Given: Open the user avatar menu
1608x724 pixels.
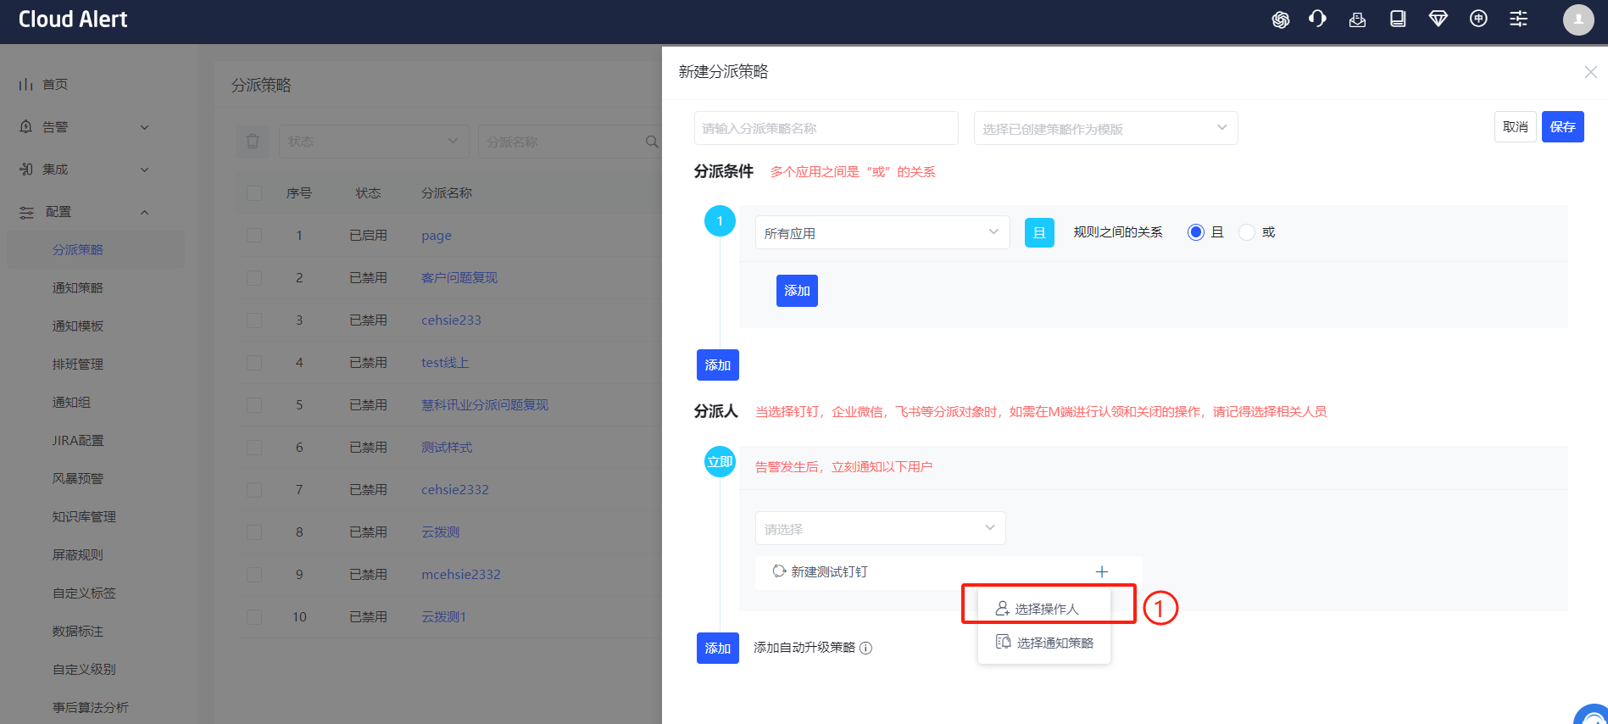Looking at the screenshot, I should click(1578, 19).
